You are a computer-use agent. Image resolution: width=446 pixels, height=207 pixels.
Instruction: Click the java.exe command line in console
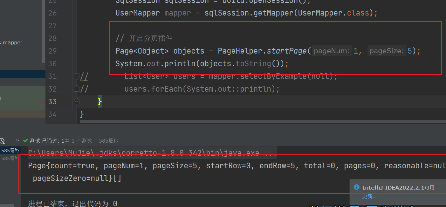pyautogui.click(x=152, y=153)
